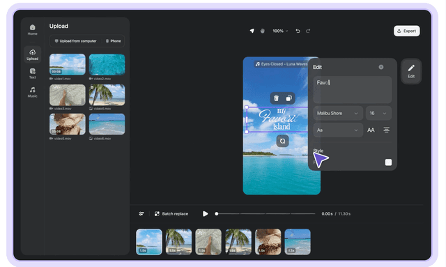Click the text input field with Favo
The image size is (446, 267).
(x=353, y=90)
